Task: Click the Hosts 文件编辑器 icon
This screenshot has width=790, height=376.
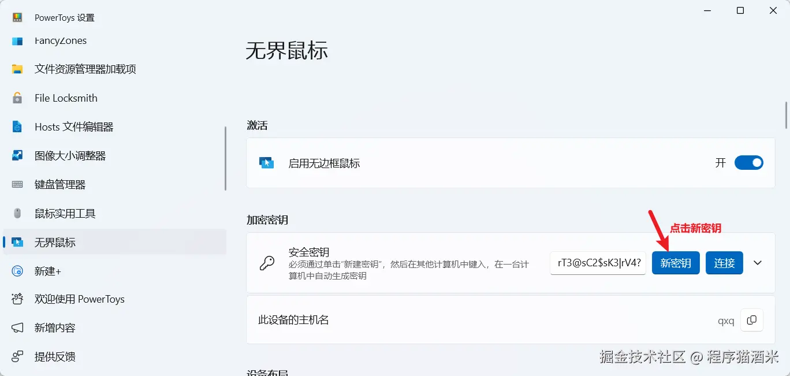Action: 17,127
